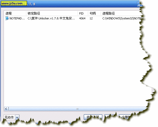This screenshot has height=127, width=158.
Task: Click the horizontal scrollbar left arrow
Action: coord(6,109)
